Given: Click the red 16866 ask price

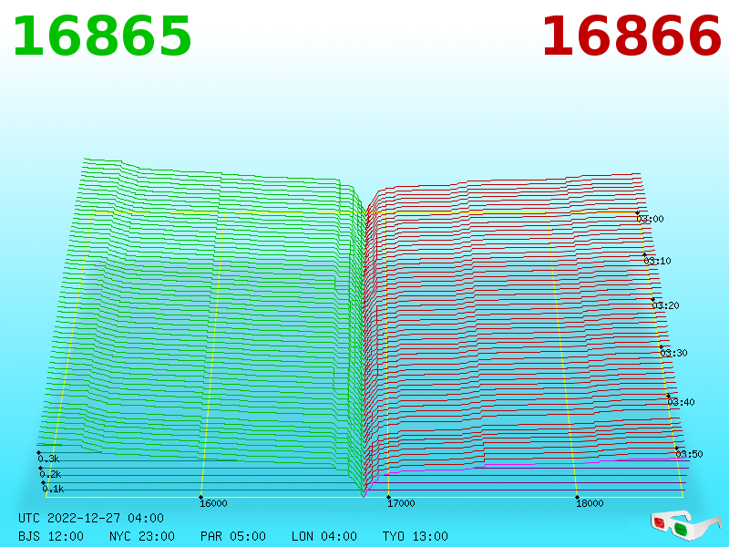Looking at the screenshot, I should point(631,36).
